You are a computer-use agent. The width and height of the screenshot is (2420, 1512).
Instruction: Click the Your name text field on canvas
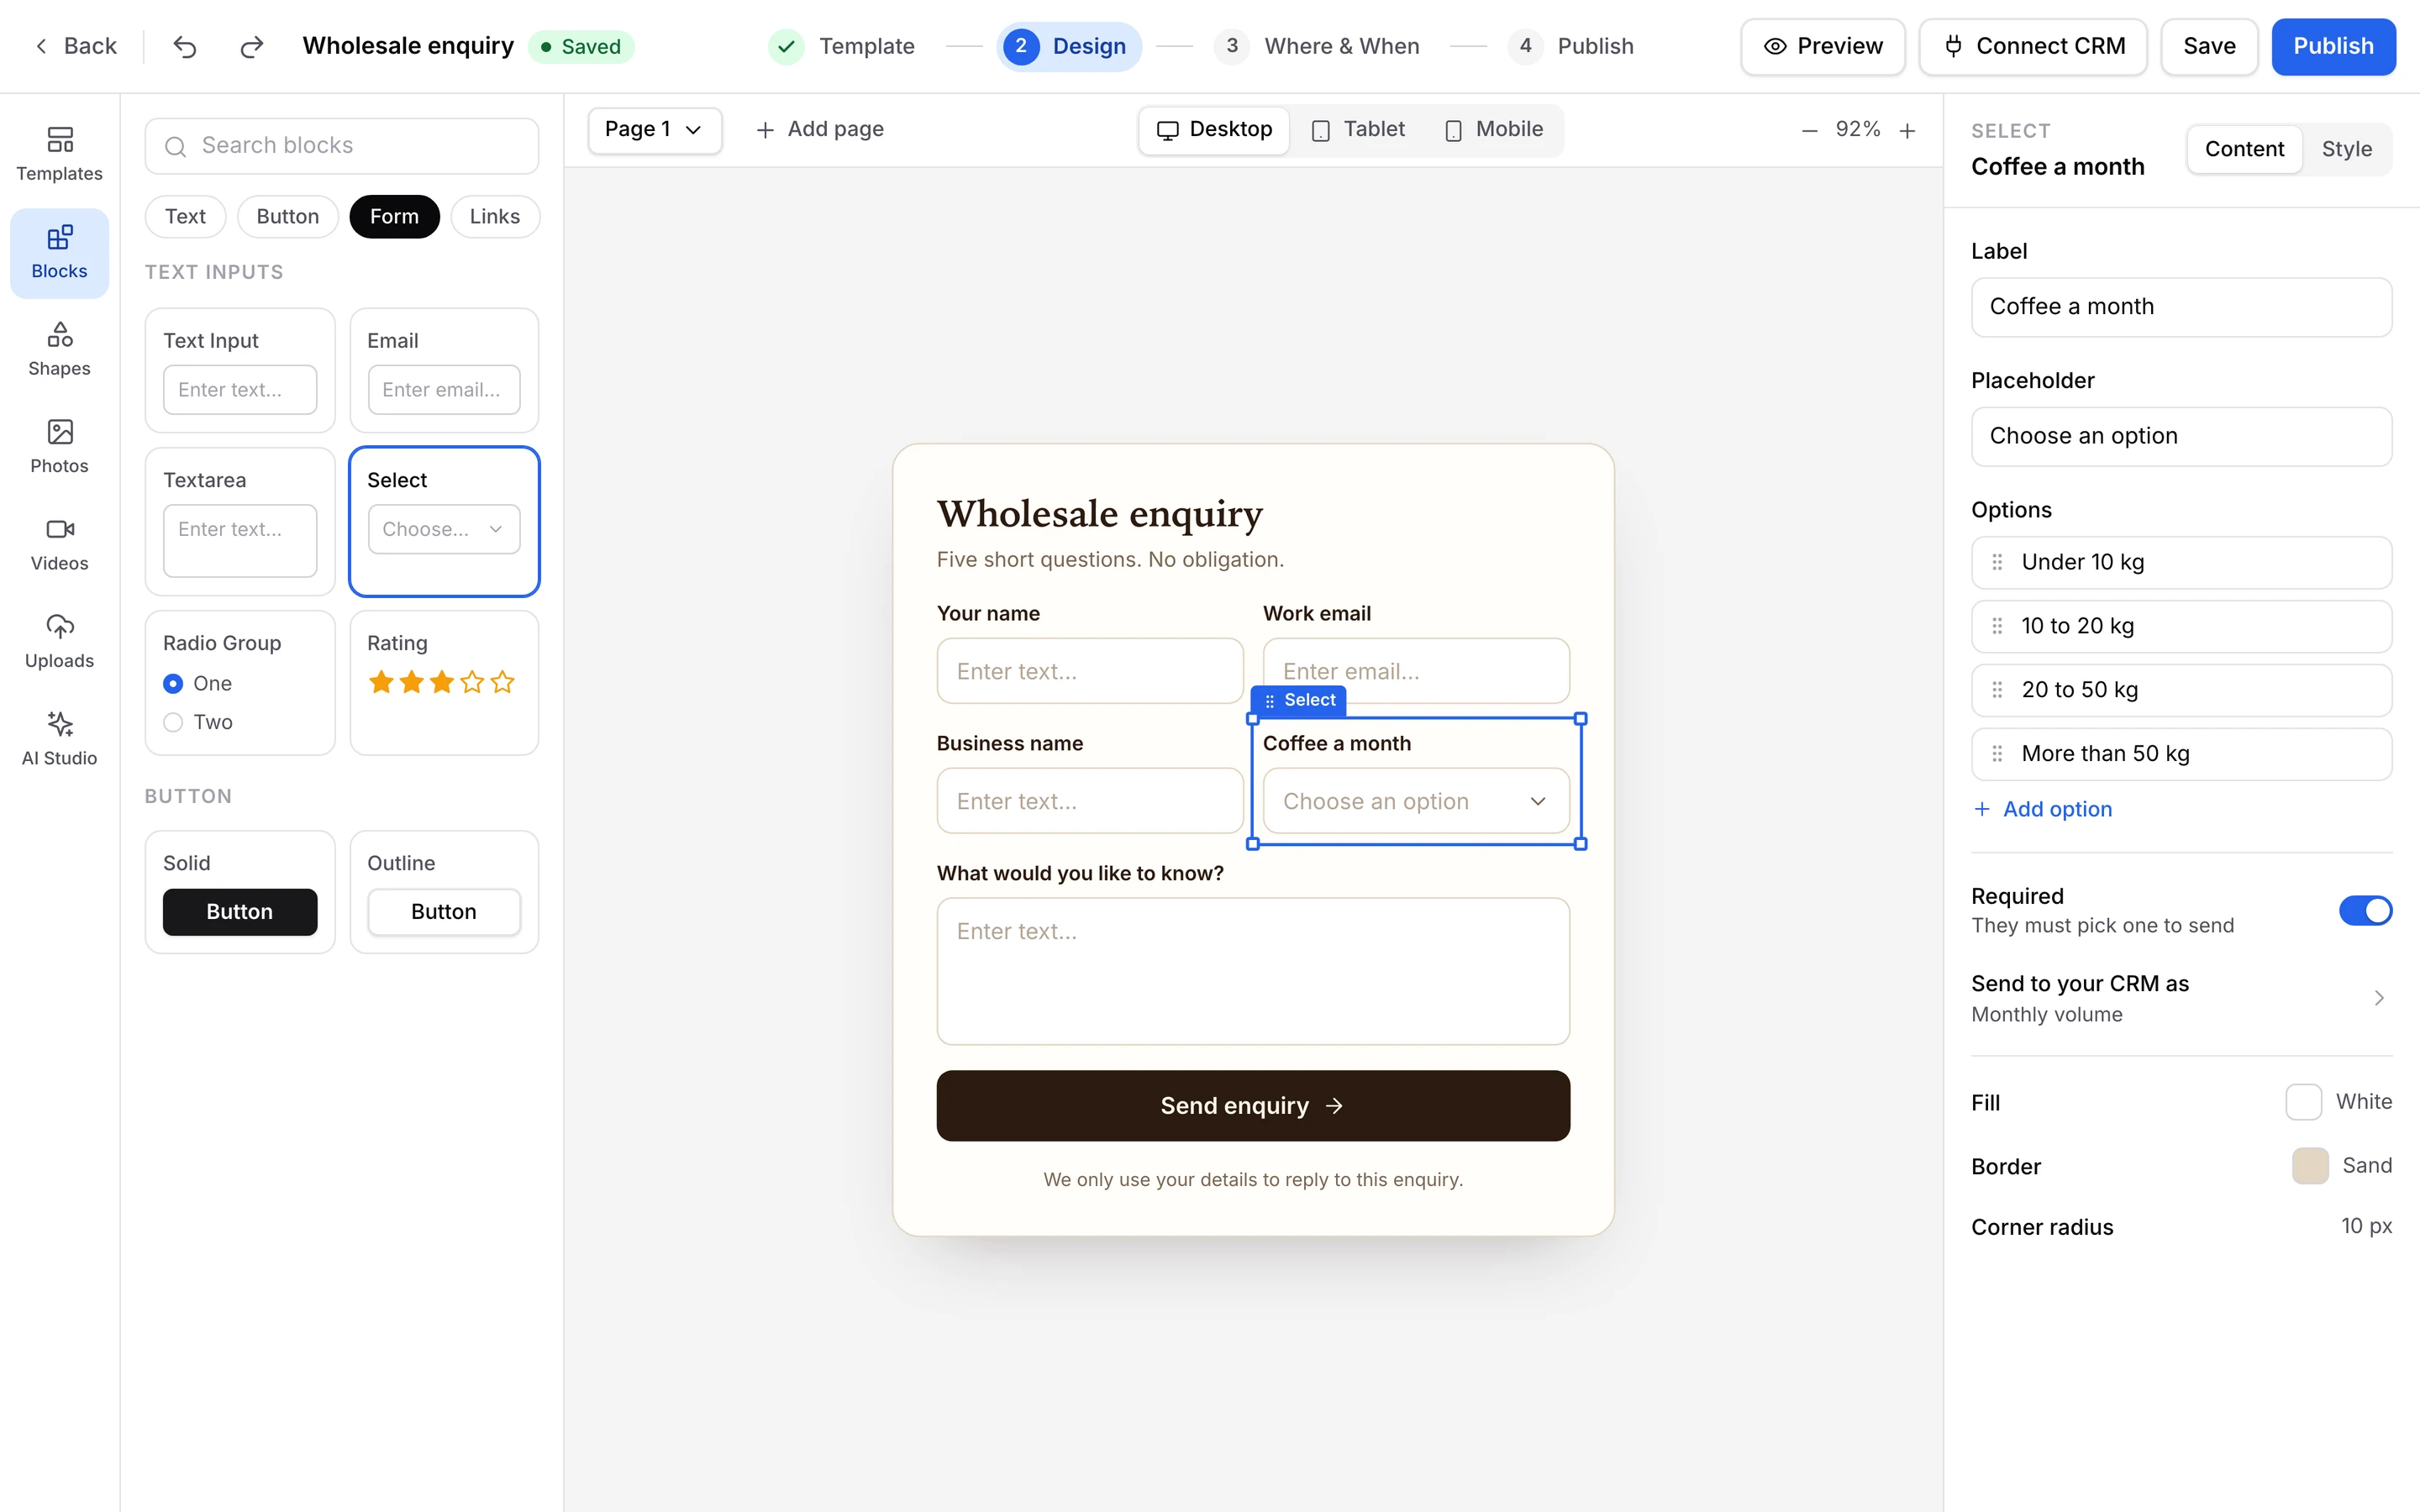click(x=1090, y=671)
